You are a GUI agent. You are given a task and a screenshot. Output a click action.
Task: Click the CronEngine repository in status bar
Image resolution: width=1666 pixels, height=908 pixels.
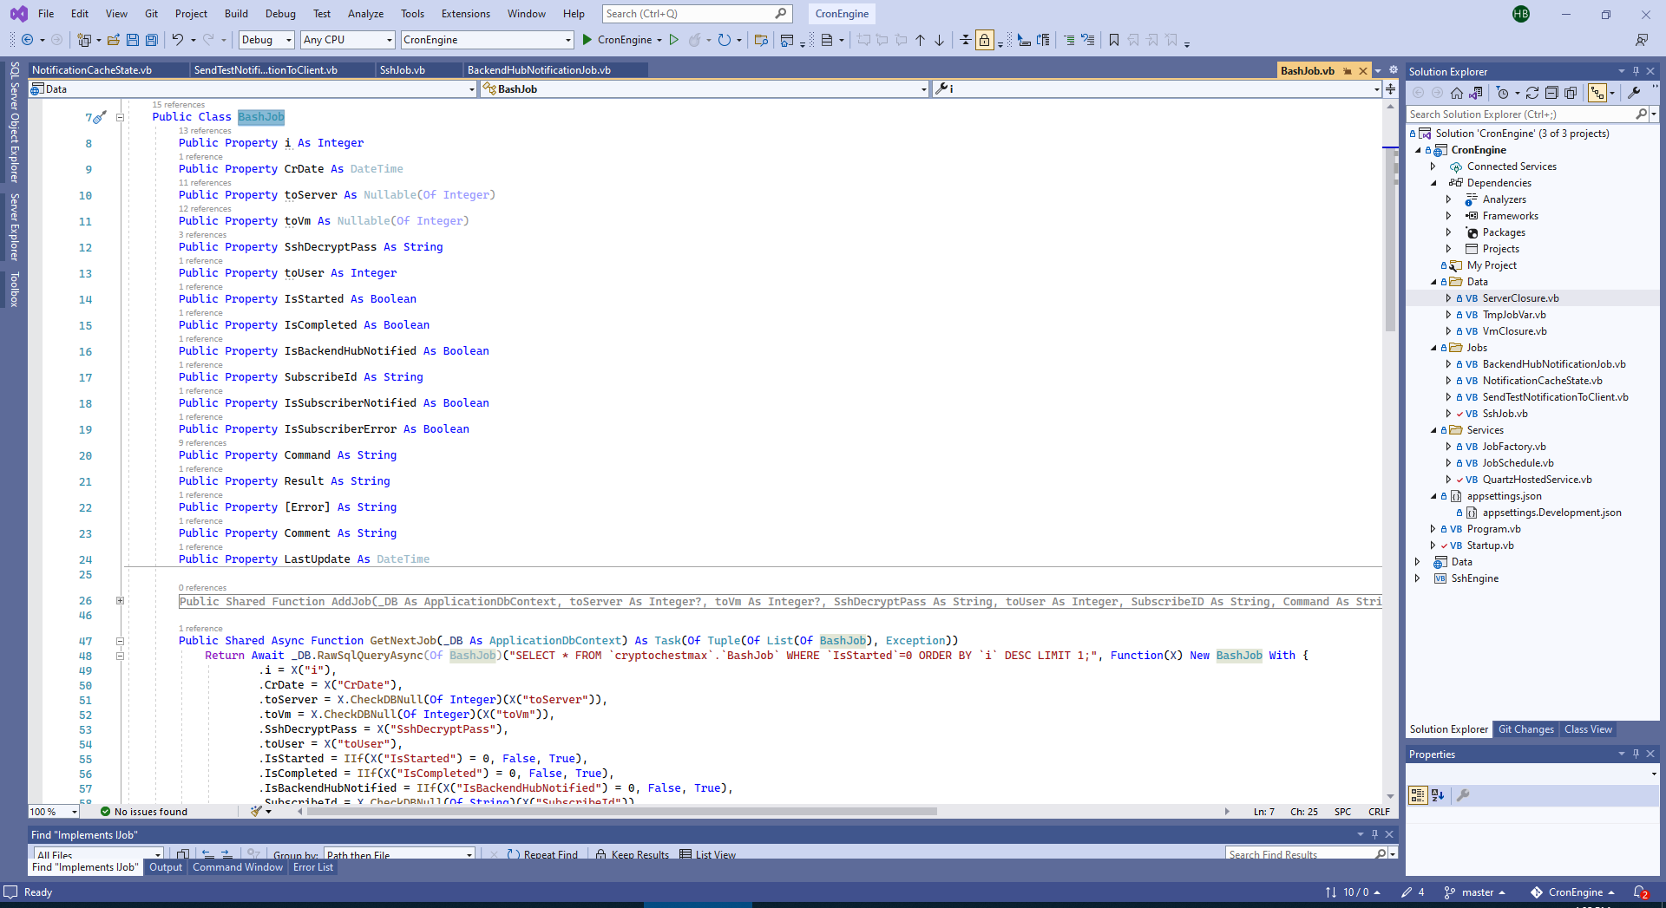[1573, 892]
